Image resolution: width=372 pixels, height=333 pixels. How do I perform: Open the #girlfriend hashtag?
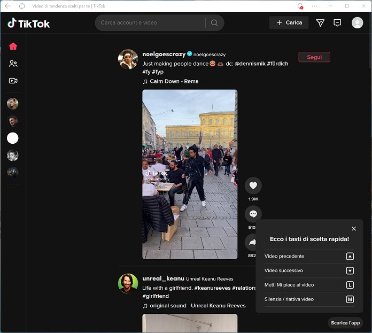click(x=156, y=296)
